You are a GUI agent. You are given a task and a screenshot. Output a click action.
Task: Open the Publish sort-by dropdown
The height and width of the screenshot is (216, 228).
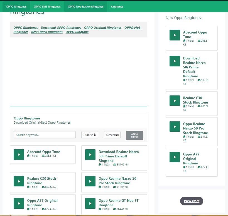[x=90, y=135]
